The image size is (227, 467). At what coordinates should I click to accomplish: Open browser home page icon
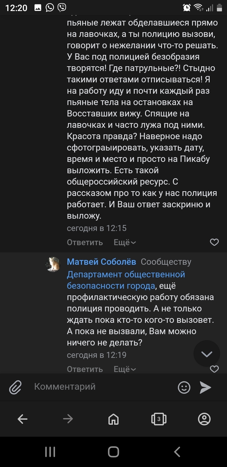click(113, 419)
